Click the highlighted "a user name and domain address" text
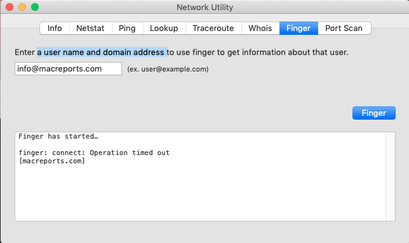Viewport: 409px width, 243px height. tap(102, 53)
